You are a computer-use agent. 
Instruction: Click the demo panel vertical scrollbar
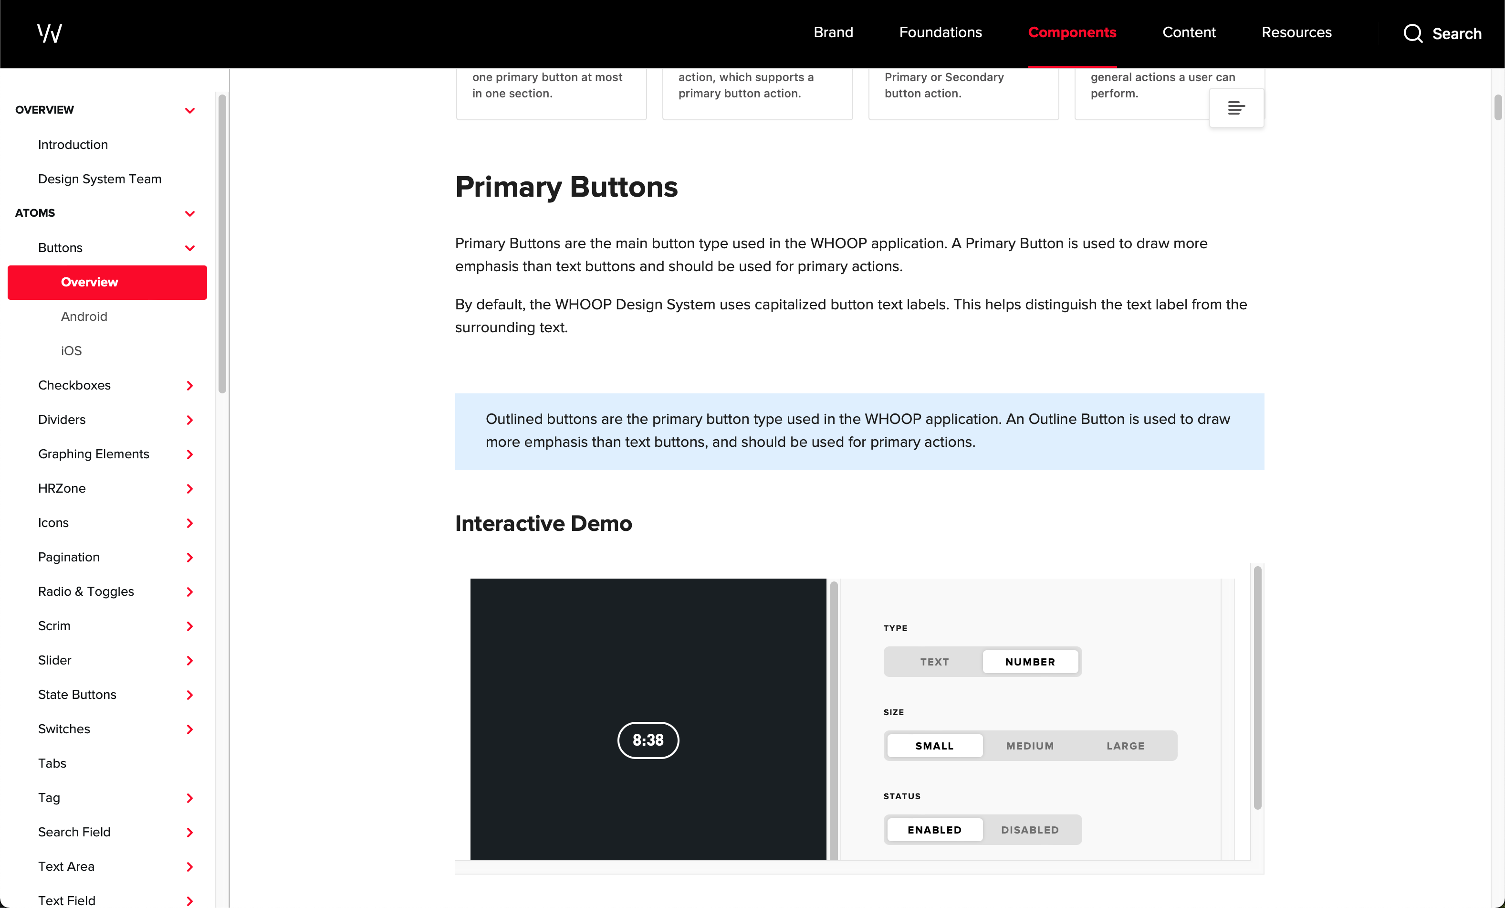pyautogui.click(x=1257, y=687)
